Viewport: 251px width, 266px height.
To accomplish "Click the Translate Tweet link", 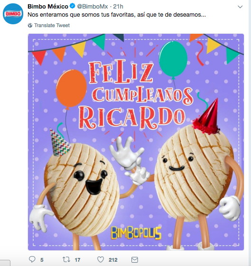I will (x=52, y=25).
